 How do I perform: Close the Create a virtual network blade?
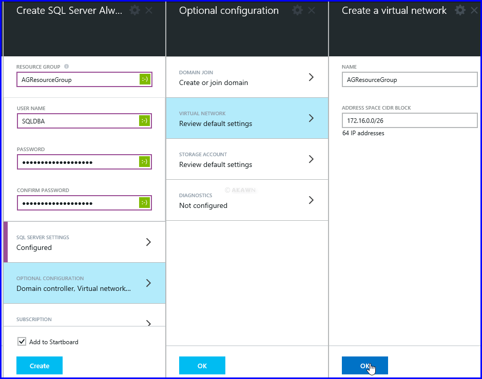click(474, 11)
